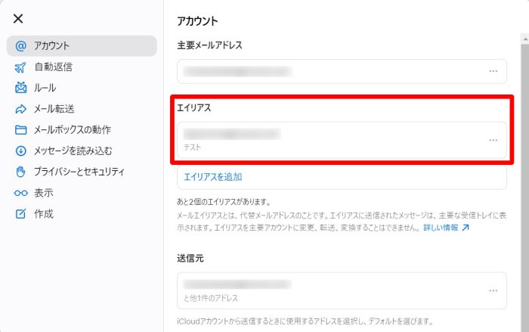Switch to プライバシーとセキュリティ settings
This screenshot has height=332, width=529.
79,172
